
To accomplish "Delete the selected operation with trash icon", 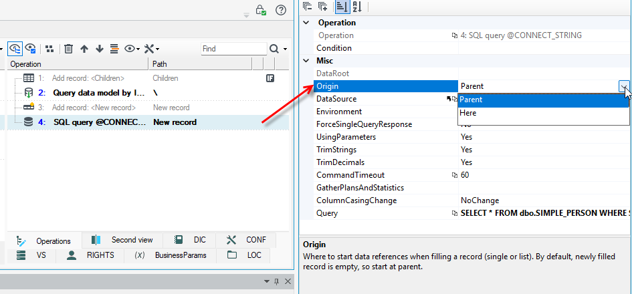I will (68, 49).
